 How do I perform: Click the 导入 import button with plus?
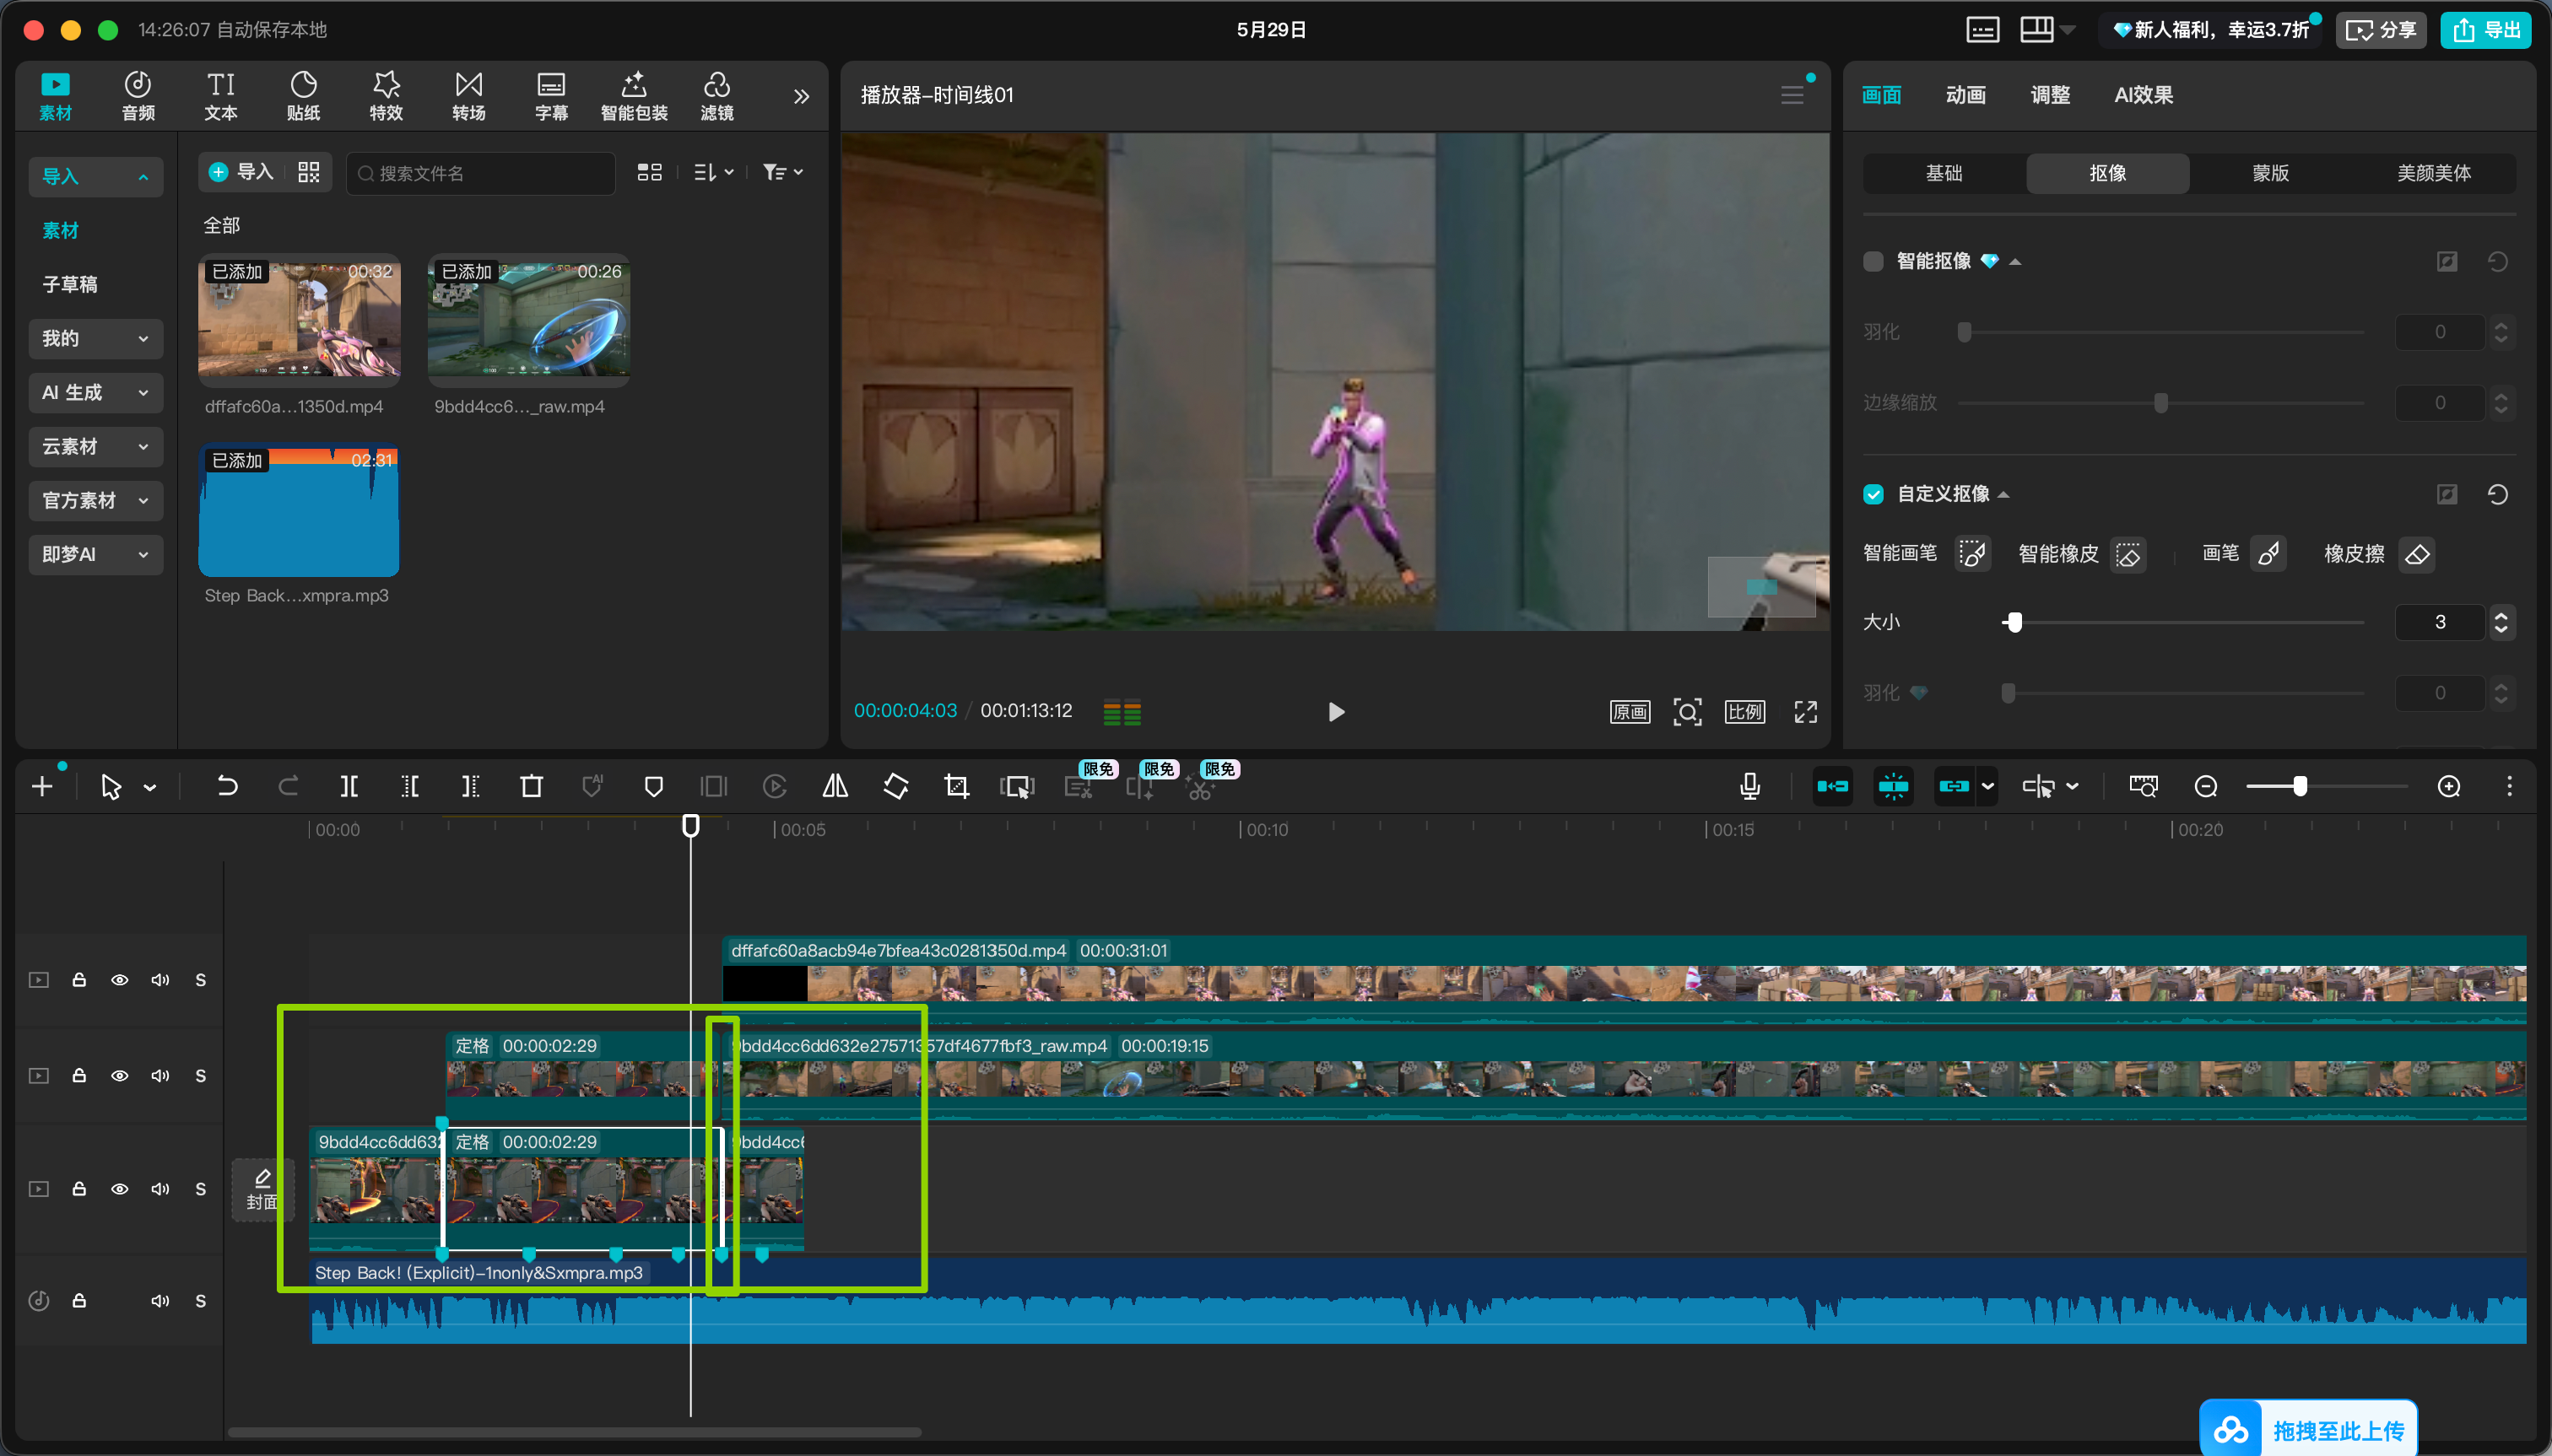(241, 173)
